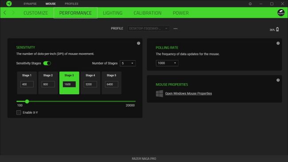288x162 pixels.
Task: Expand the Profile dropdown
Action: pos(148,28)
